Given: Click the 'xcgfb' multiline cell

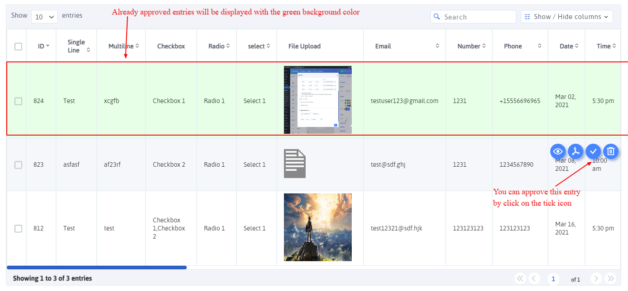Looking at the screenshot, I should point(112,101).
